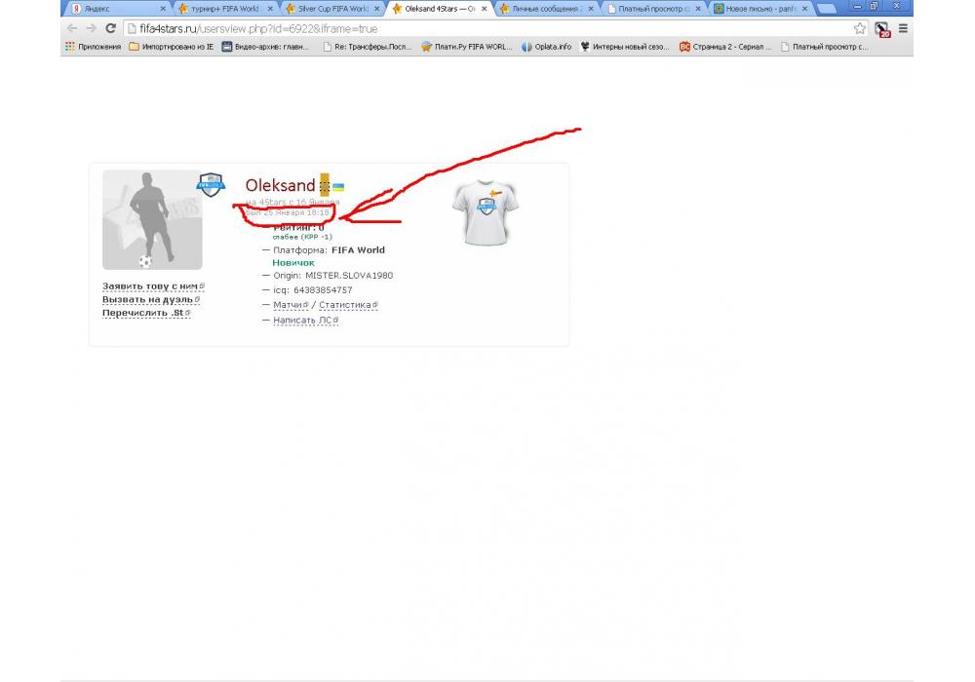Open the Статистика link
975x682 pixels.
345,305
